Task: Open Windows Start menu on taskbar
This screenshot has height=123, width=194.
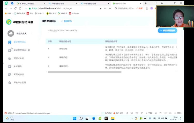Action: pyautogui.click(x=74, y=118)
